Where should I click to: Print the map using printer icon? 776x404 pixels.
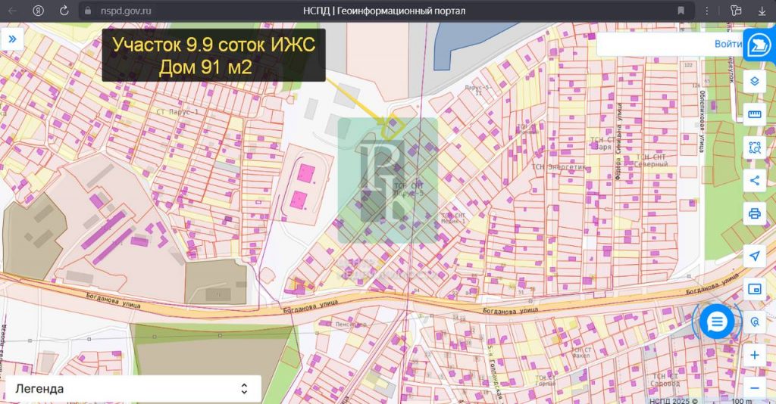pyautogui.click(x=754, y=213)
